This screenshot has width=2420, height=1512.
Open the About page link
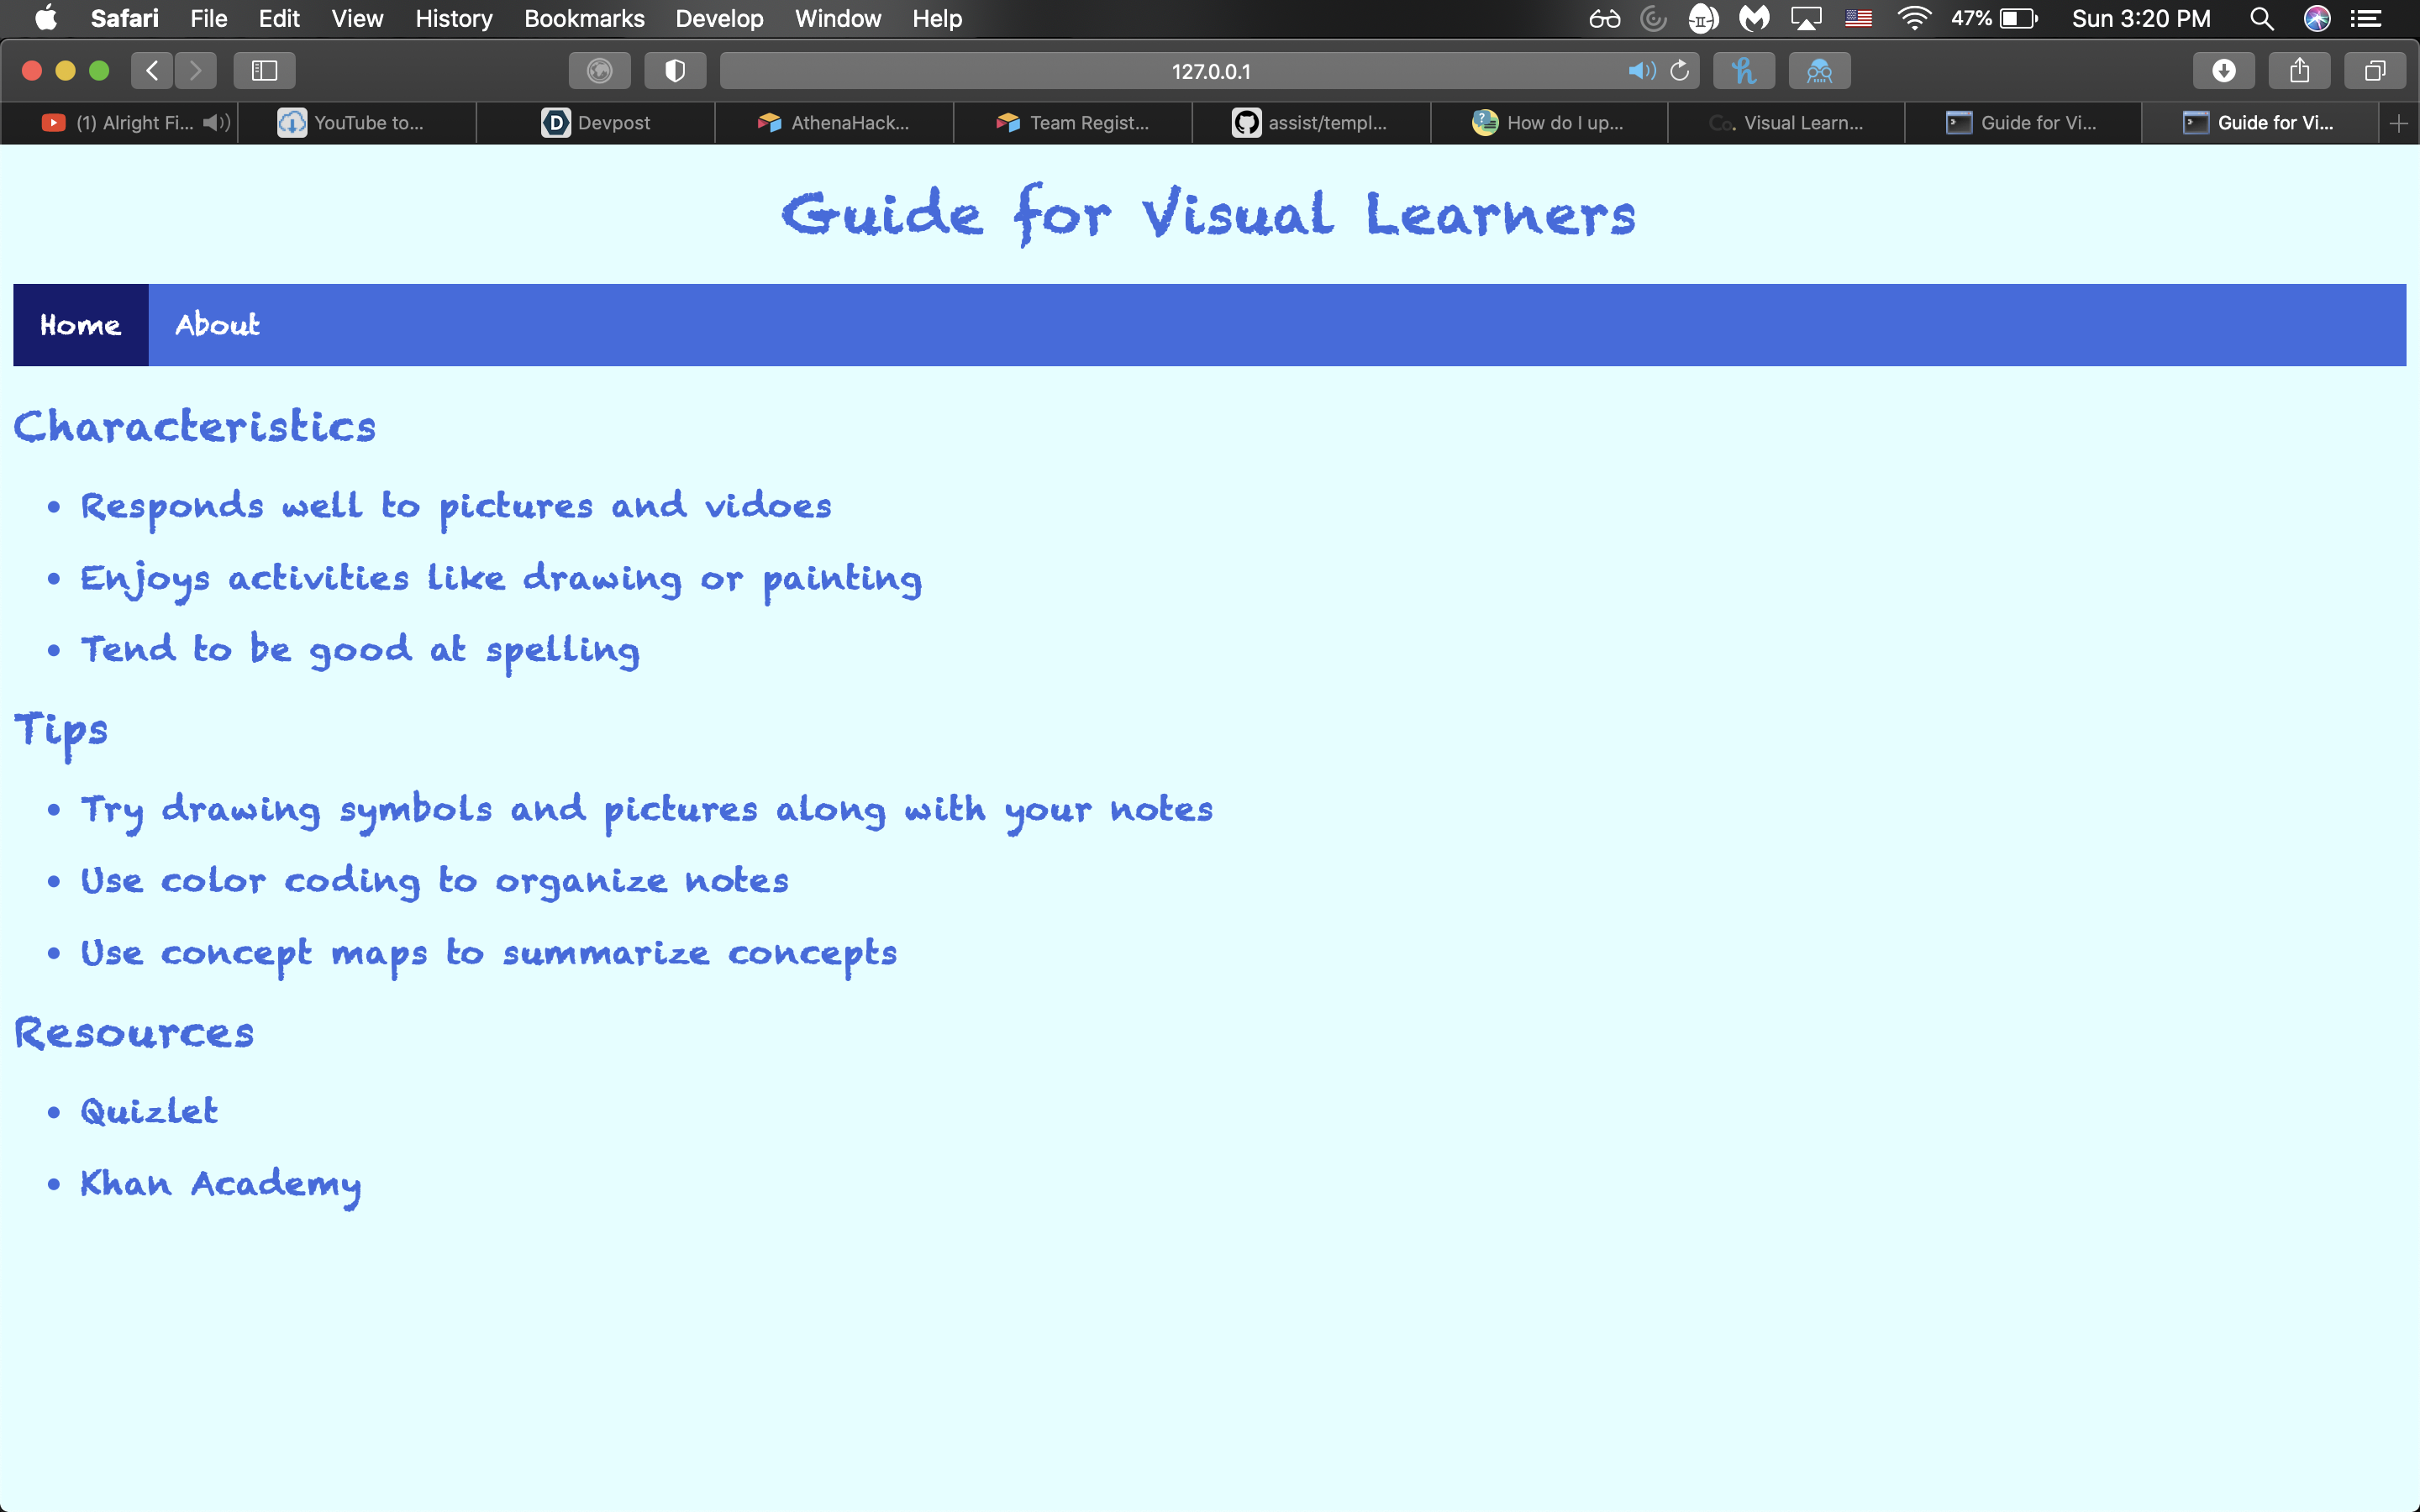tap(217, 325)
